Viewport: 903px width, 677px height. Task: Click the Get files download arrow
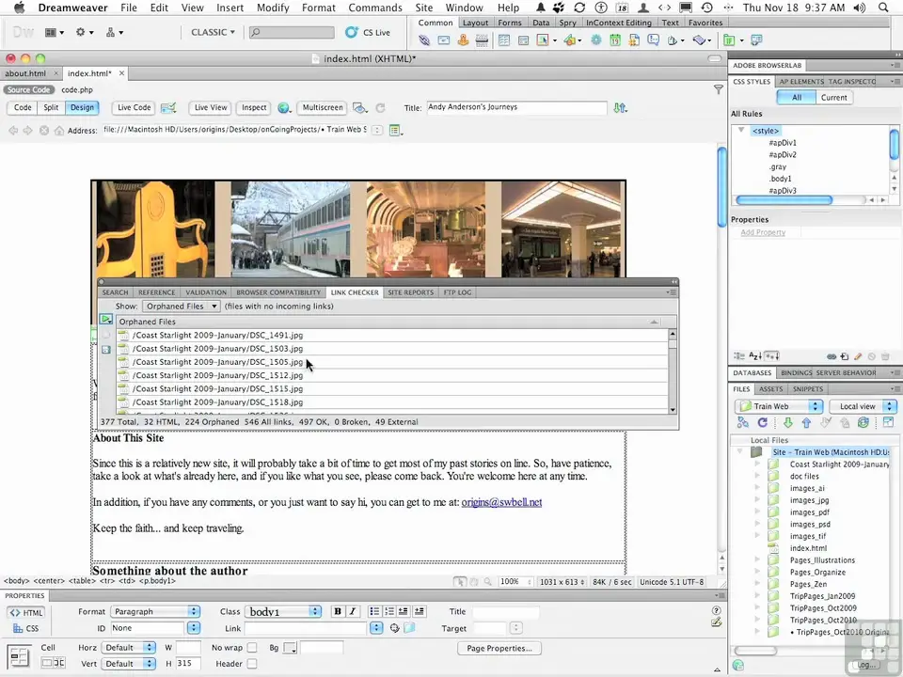(x=788, y=423)
